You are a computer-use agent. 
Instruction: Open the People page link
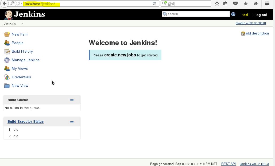coord(18,43)
